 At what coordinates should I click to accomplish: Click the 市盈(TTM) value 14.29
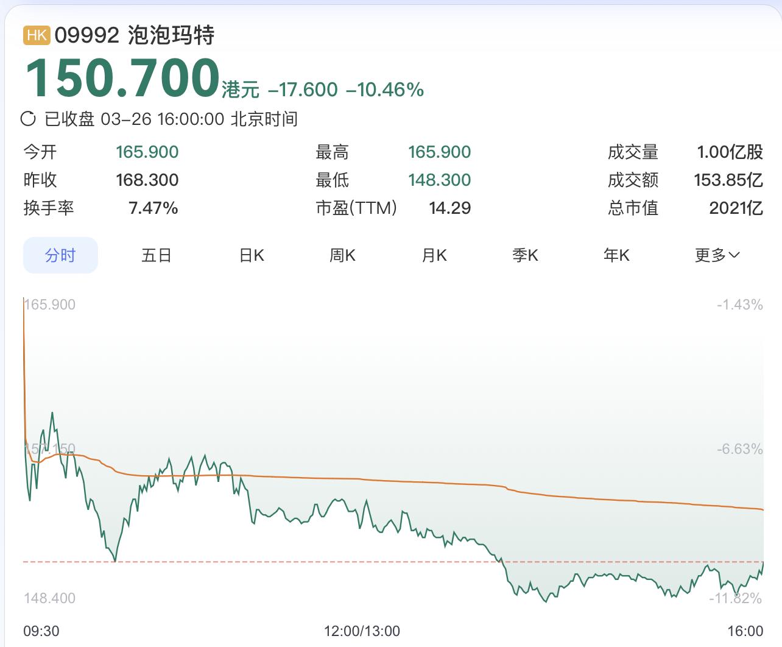point(449,208)
